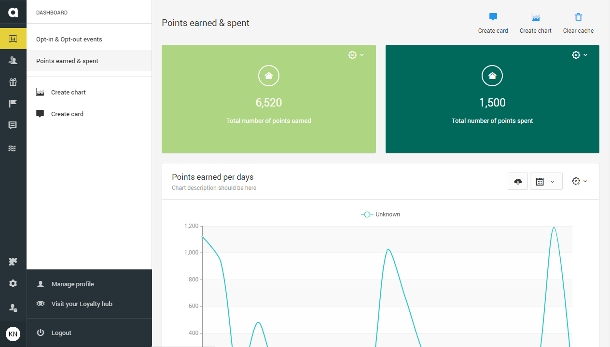This screenshot has width=610, height=347.
Task: Click the Create card label in toolbar
Action: (x=493, y=31)
